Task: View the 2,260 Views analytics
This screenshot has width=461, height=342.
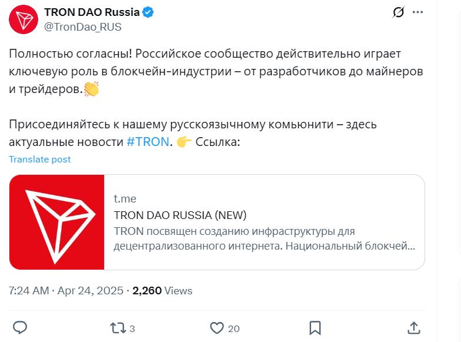Action: pyautogui.click(x=162, y=291)
